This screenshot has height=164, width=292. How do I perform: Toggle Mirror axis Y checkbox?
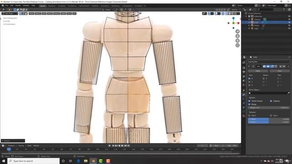250,82
